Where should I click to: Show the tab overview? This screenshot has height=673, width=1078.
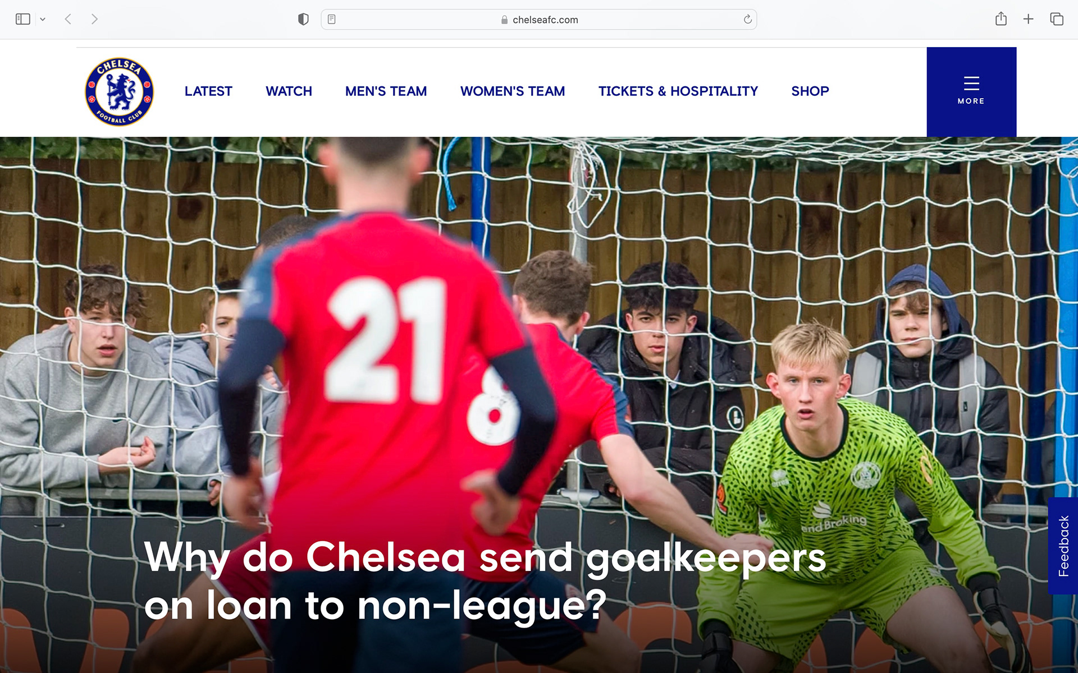1057,19
